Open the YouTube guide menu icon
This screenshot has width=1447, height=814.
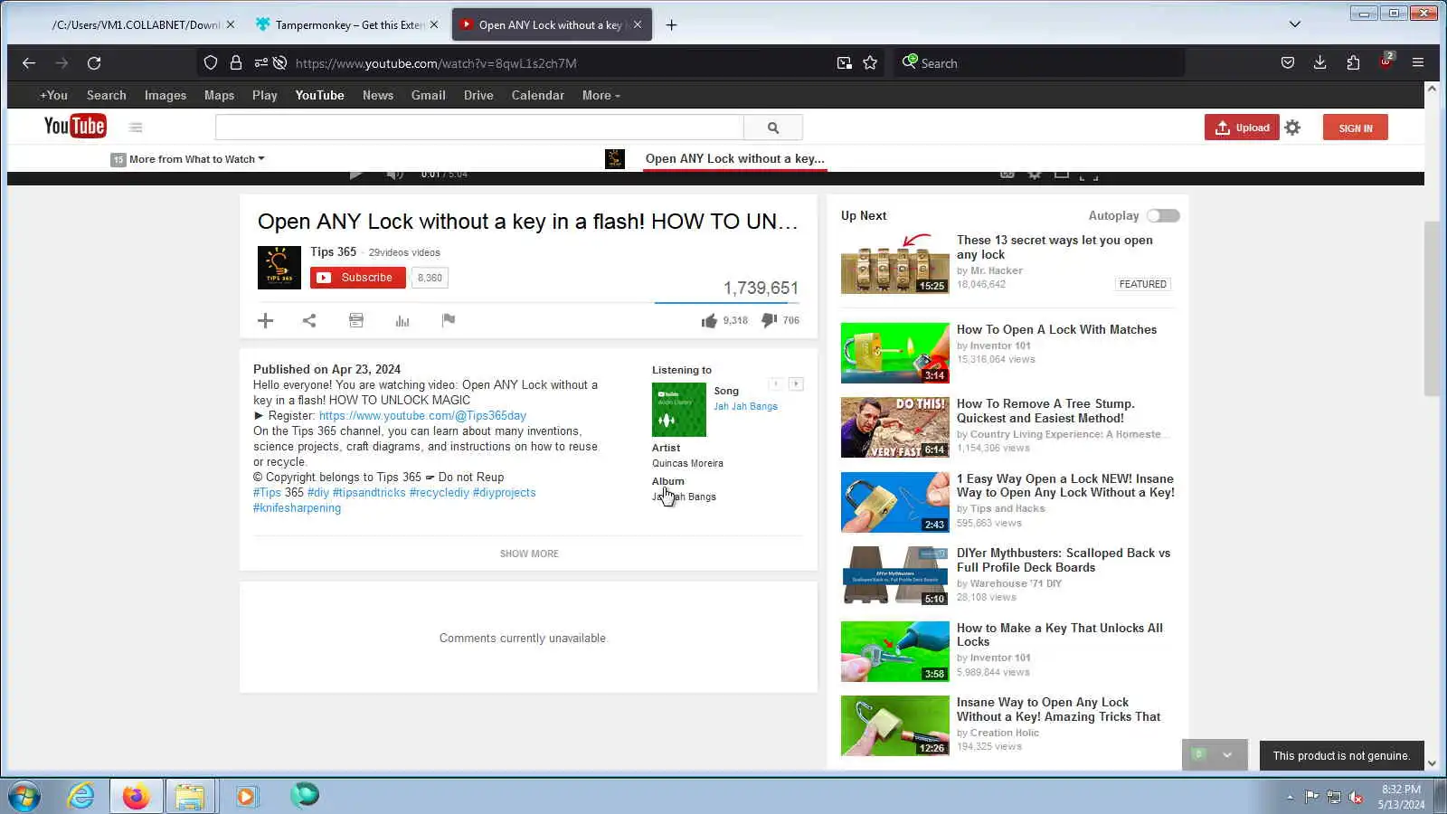[136, 128]
